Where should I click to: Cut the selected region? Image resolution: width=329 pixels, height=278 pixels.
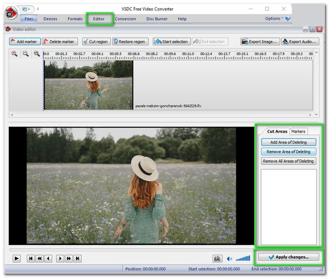[x=96, y=41]
